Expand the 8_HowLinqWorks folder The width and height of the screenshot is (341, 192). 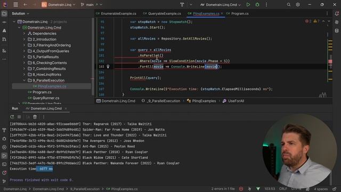24,75
